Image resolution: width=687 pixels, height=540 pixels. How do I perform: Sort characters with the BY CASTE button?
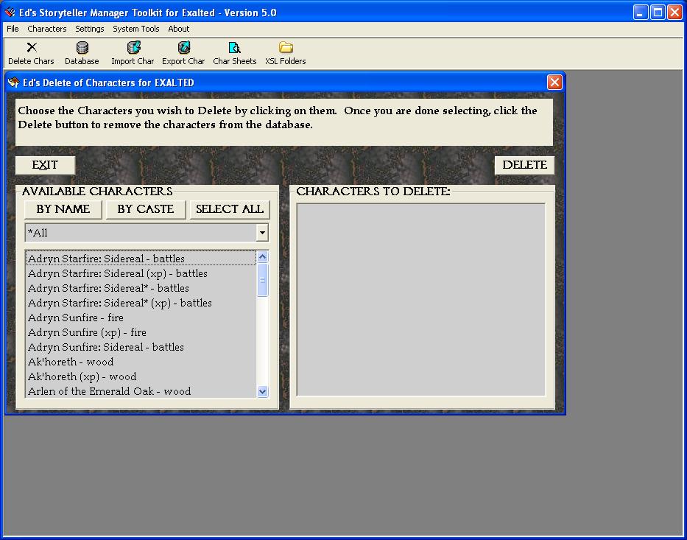point(146,209)
